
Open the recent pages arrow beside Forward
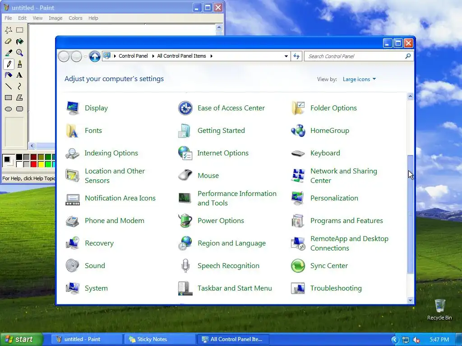[x=85, y=56]
